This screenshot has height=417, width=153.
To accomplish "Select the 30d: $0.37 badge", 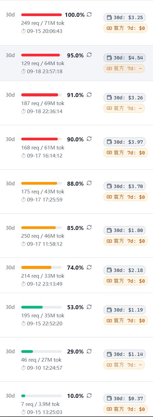I will 124,399.
